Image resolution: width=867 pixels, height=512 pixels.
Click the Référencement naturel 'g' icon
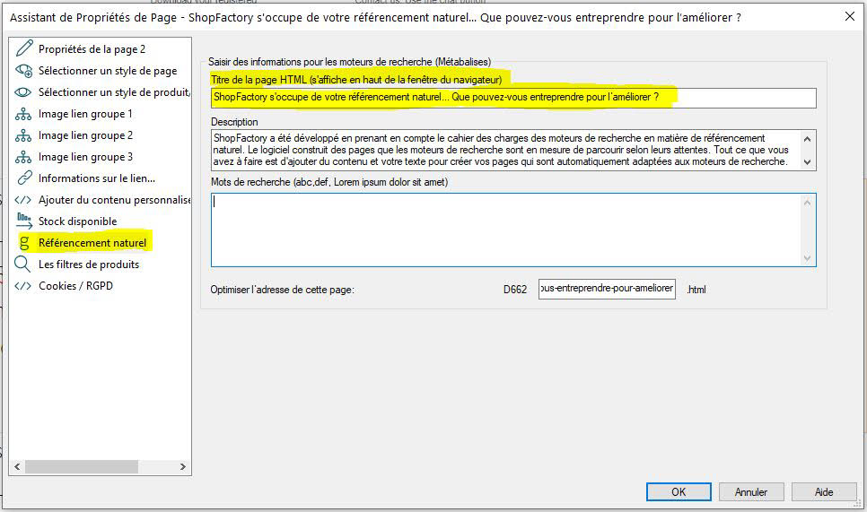(x=24, y=243)
